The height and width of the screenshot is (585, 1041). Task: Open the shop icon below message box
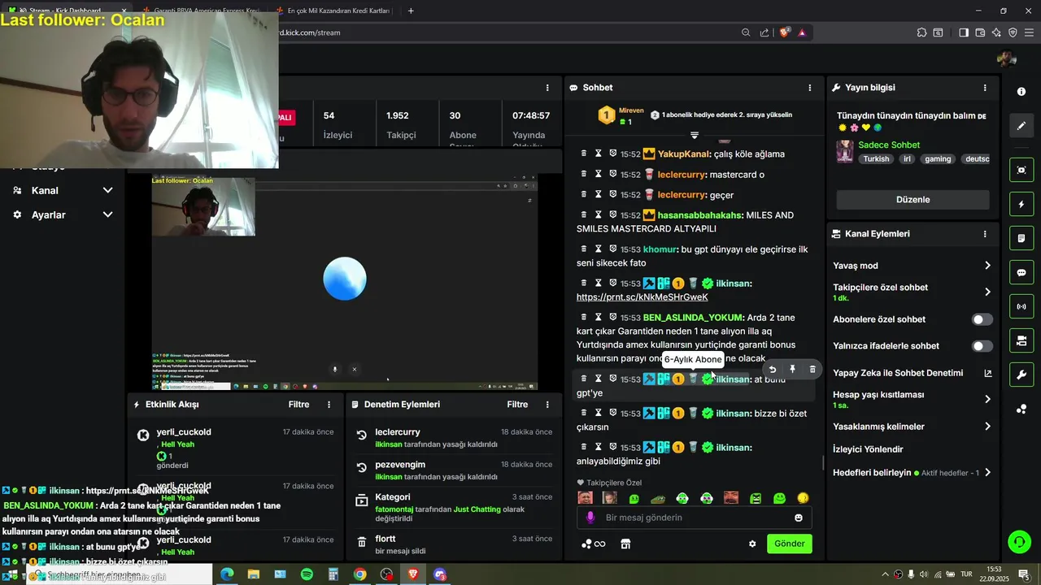click(625, 544)
